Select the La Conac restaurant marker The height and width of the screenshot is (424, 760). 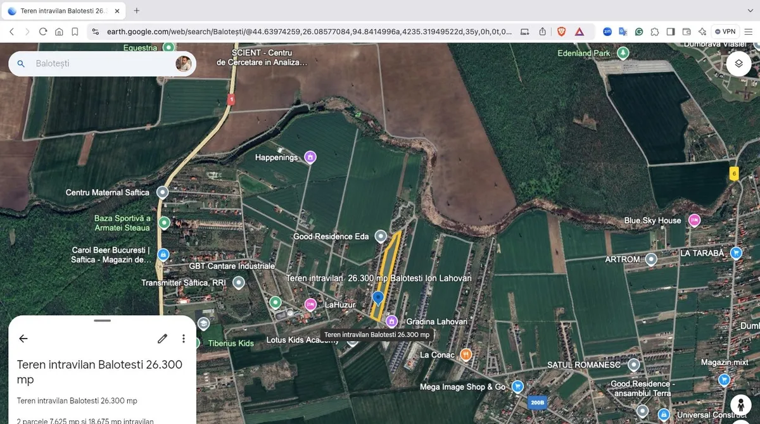465,354
